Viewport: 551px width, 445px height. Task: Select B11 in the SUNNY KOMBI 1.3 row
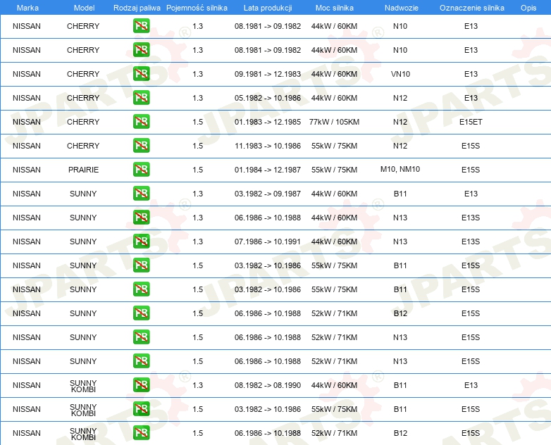400,385
